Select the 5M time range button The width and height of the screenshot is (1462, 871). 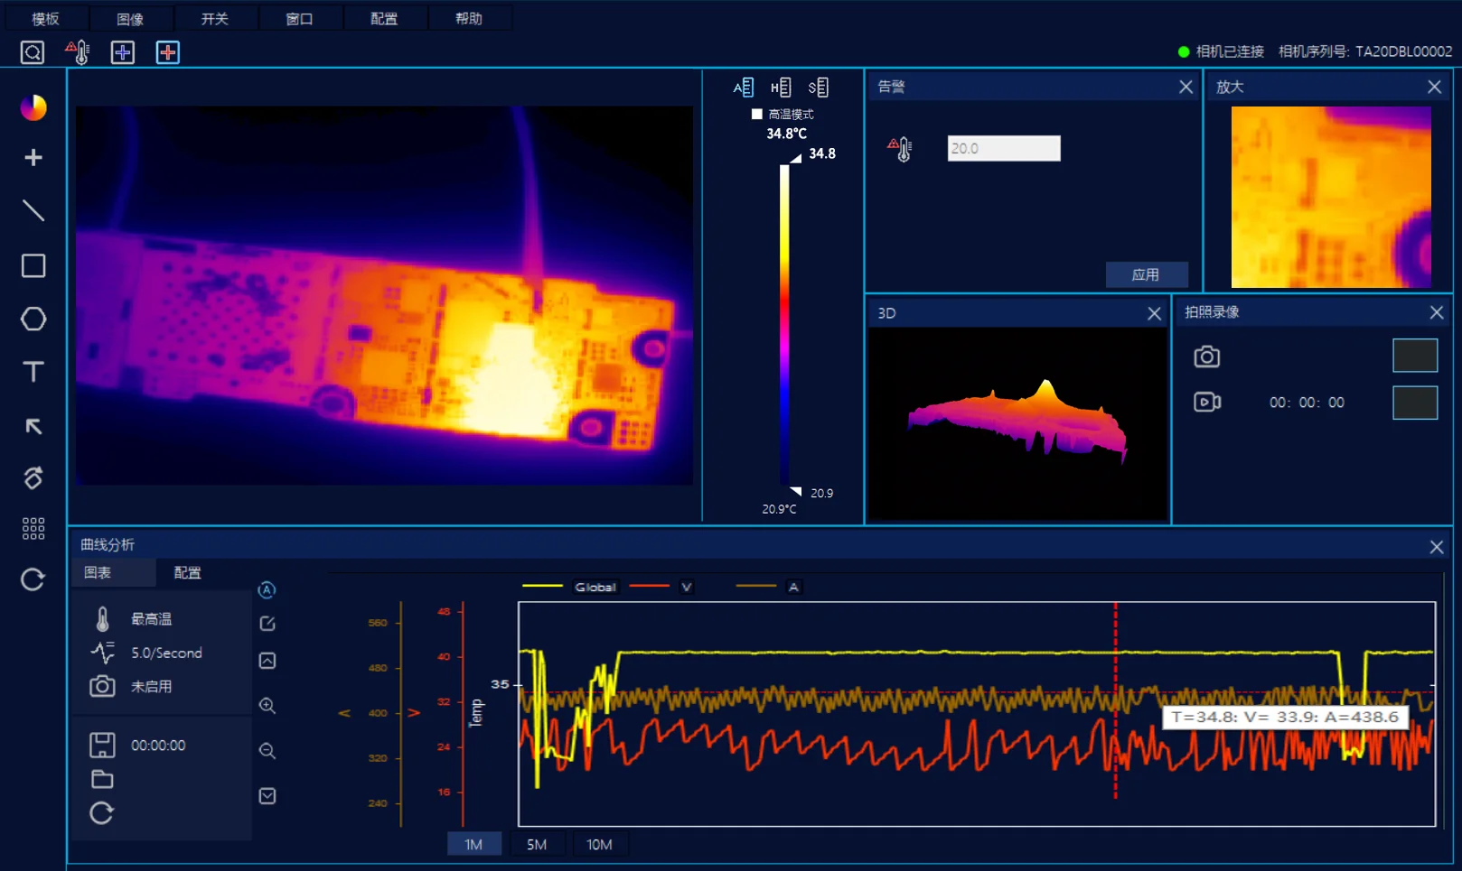[537, 845]
